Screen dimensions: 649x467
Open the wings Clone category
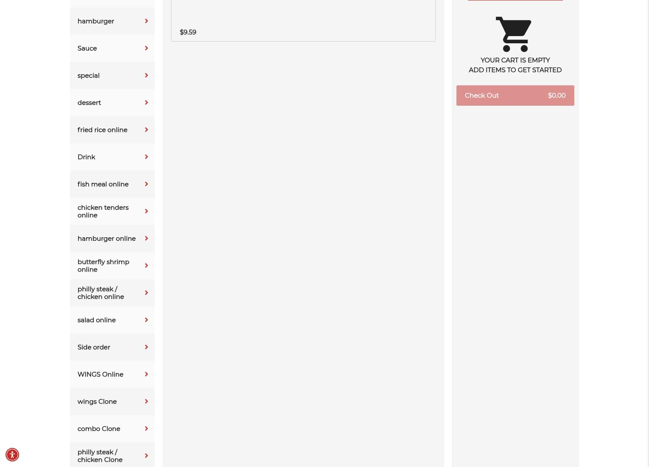(x=112, y=402)
